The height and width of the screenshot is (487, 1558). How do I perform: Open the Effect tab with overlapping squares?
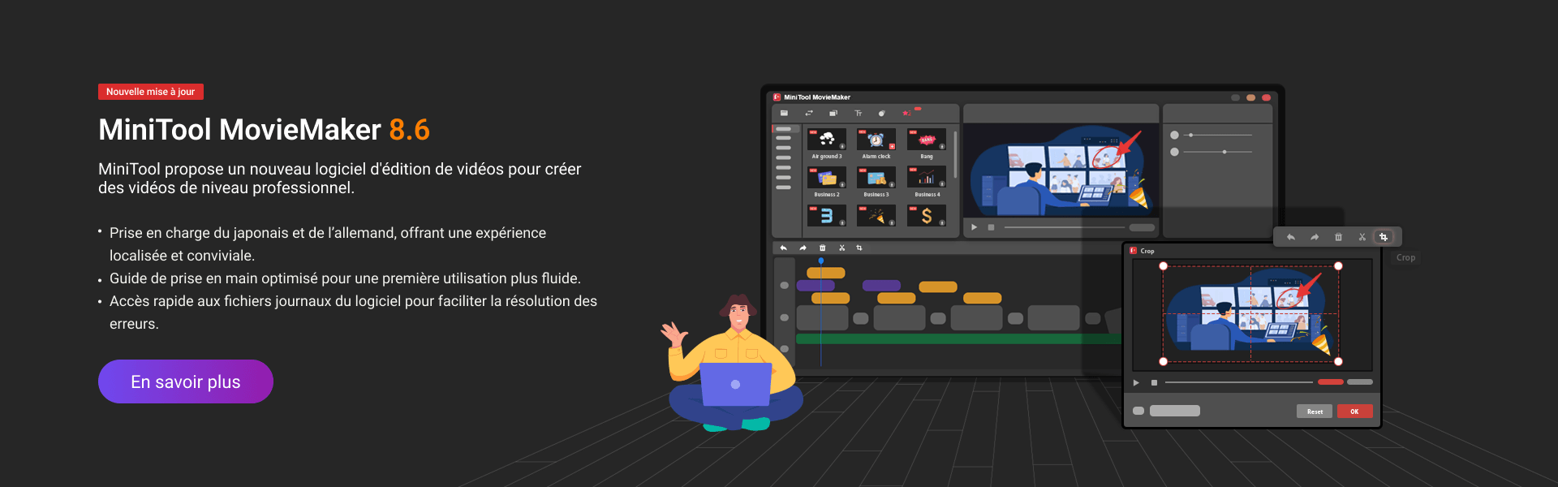(x=833, y=113)
